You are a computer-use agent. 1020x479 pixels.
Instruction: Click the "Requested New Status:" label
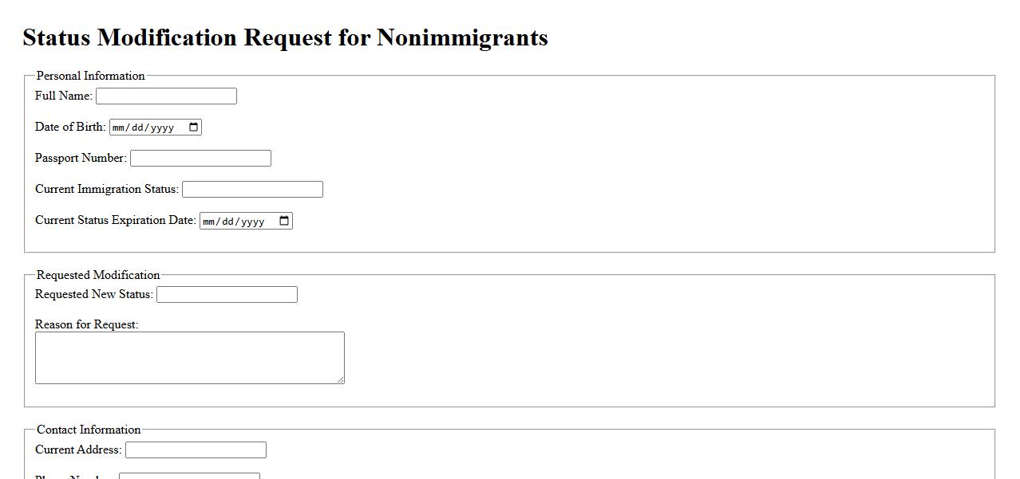point(94,294)
